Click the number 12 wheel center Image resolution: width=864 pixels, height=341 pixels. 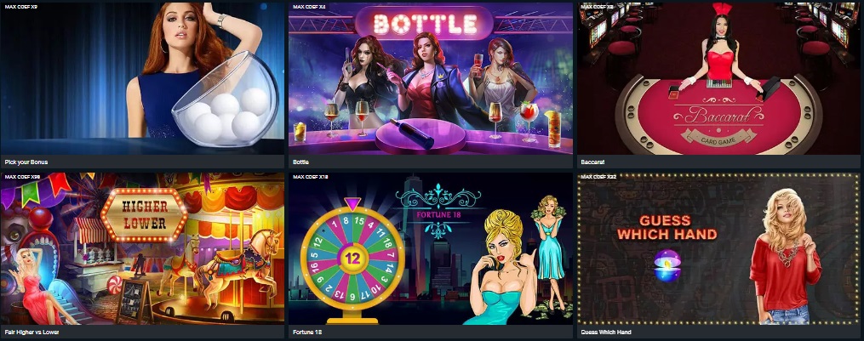pyautogui.click(x=352, y=258)
